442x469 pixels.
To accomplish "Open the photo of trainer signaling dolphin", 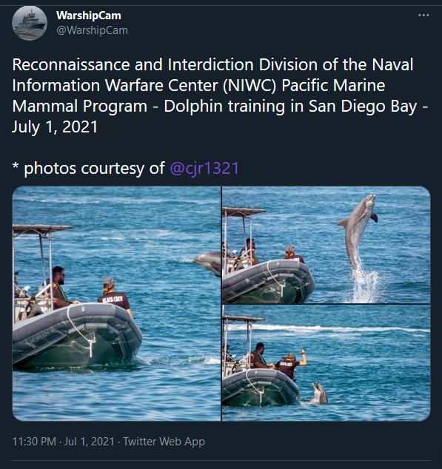I will (326, 362).
